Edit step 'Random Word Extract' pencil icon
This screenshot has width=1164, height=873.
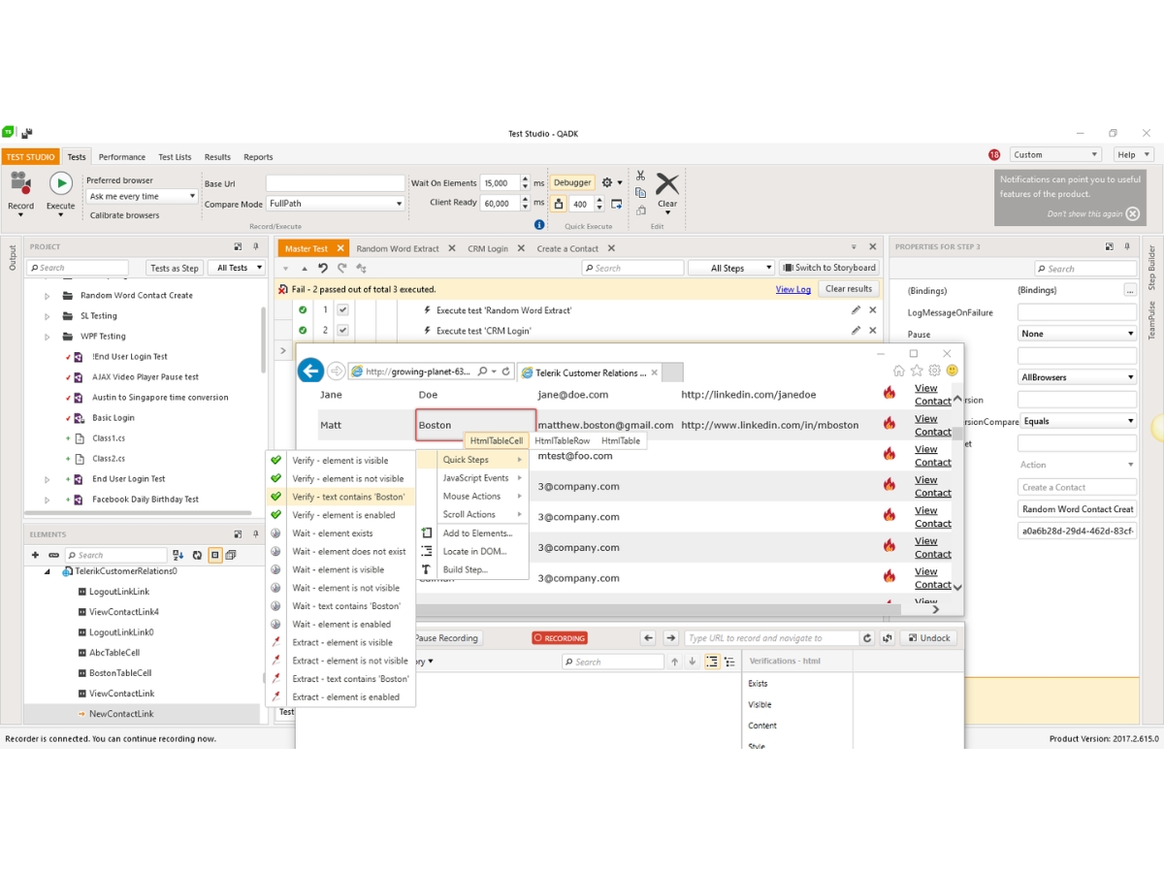point(856,310)
